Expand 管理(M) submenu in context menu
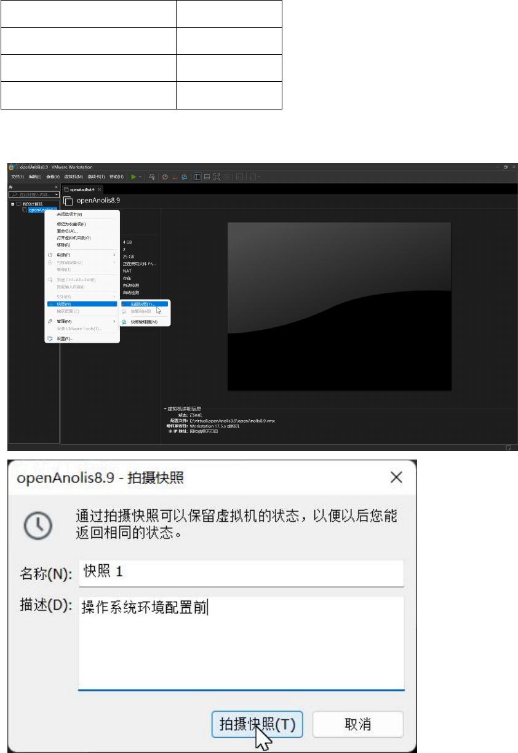 coord(82,321)
